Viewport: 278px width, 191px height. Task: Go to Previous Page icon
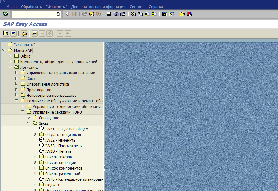[140, 14]
